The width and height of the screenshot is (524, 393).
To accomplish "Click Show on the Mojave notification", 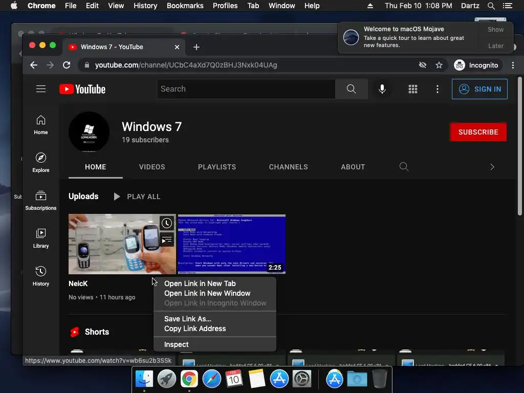I will [495, 29].
